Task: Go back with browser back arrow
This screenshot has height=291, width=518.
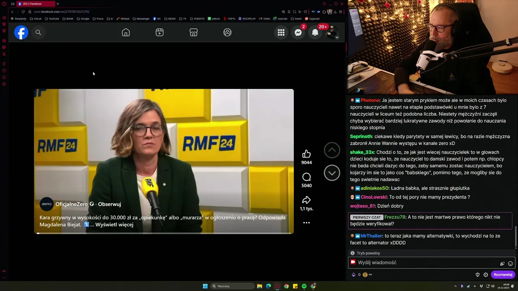Action: (12, 12)
